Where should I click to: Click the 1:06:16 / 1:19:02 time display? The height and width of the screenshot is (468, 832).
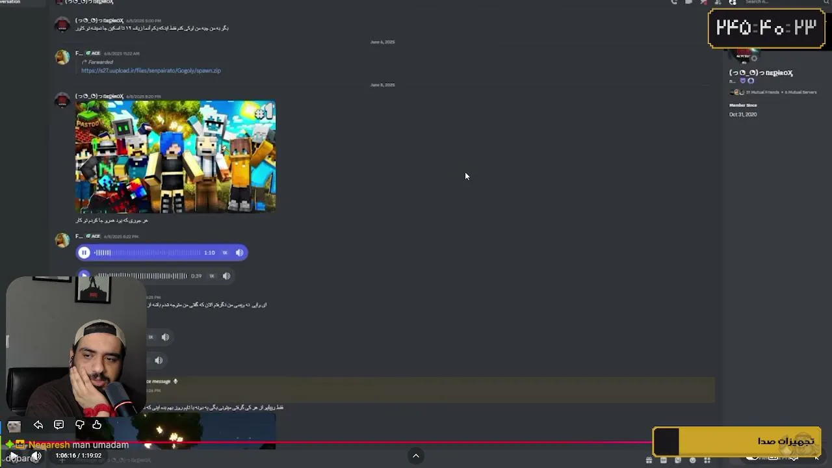tap(79, 456)
